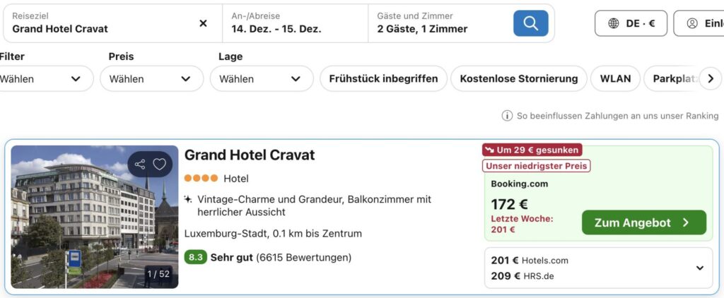Click the ranking info icon

click(x=507, y=116)
